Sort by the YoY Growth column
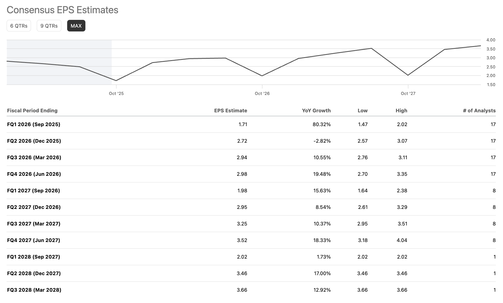Screen dimensions: 503x303 point(316,110)
